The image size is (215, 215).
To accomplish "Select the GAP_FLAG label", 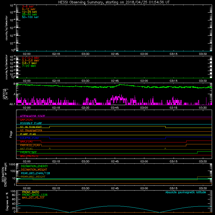I will [26, 120].
